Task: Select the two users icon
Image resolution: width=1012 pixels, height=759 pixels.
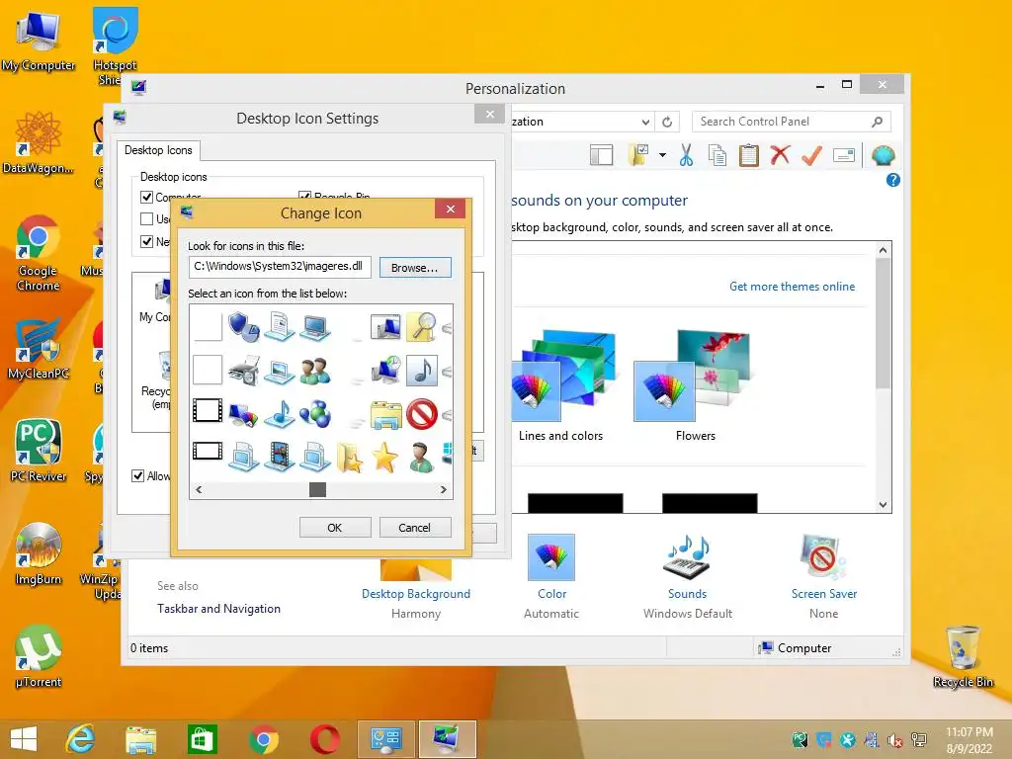Action: [x=315, y=371]
